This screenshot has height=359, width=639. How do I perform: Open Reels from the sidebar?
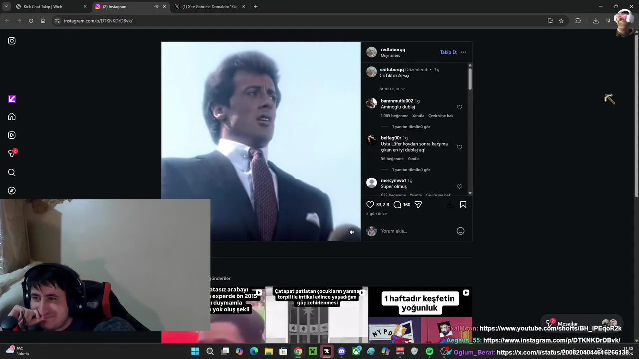point(12,135)
